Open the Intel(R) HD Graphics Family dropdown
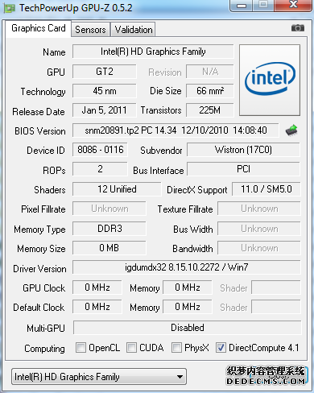 coord(99,377)
